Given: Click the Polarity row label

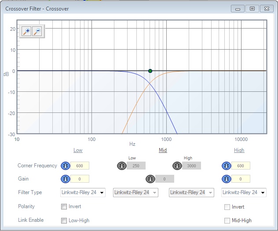Looking at the screenshot, I should (26, 206).
